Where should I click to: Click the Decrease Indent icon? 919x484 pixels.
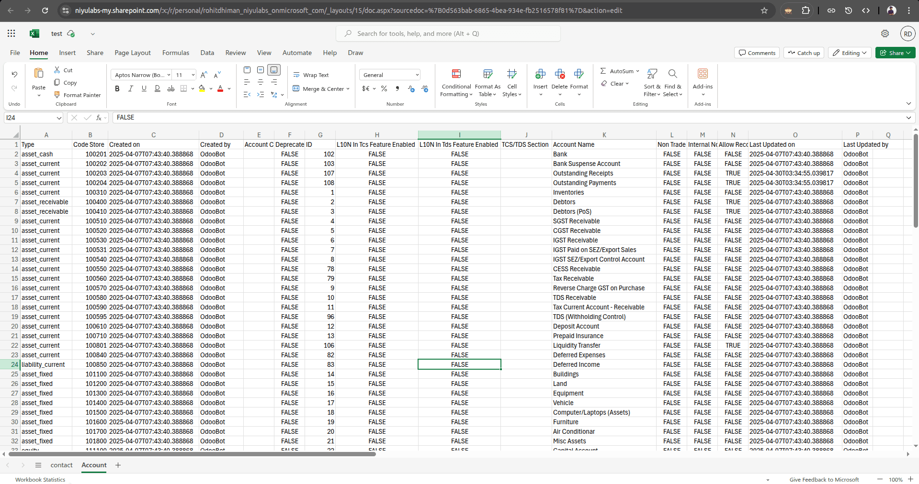[x=247, y=95]
